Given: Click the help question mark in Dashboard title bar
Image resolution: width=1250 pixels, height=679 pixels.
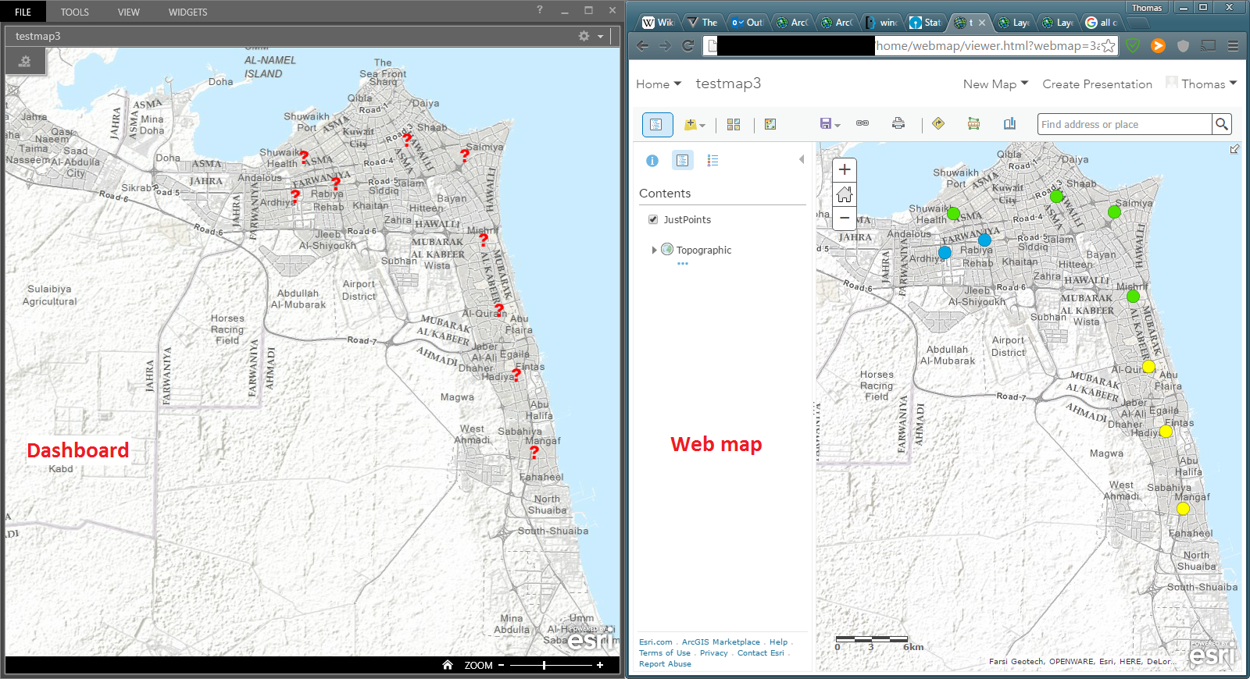Looking at the screenshot, I should [540, 10].
